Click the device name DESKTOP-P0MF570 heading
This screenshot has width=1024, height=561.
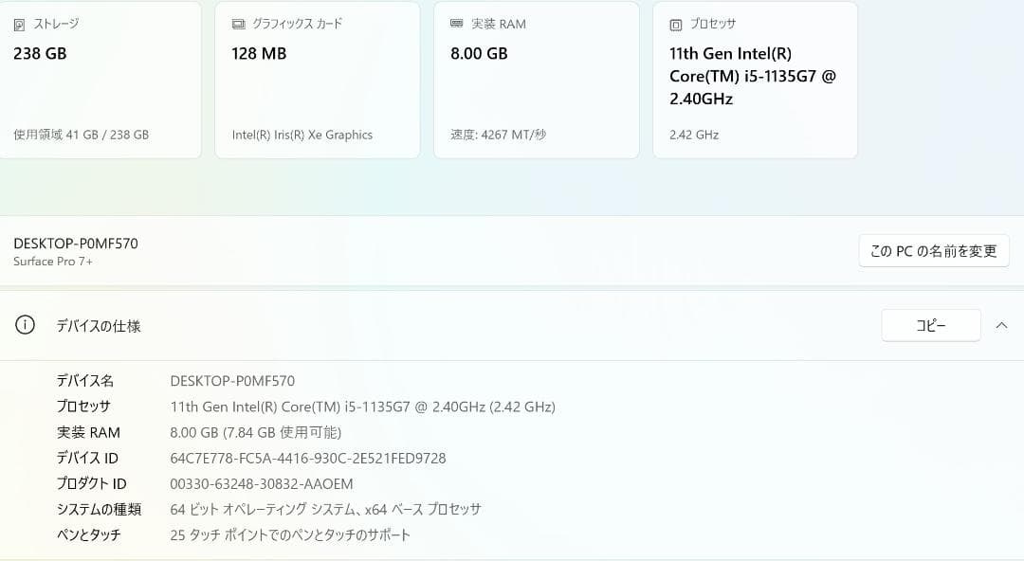(x=75, y=243)
